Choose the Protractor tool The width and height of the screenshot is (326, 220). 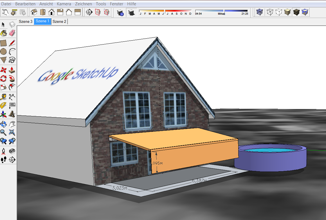4,106
